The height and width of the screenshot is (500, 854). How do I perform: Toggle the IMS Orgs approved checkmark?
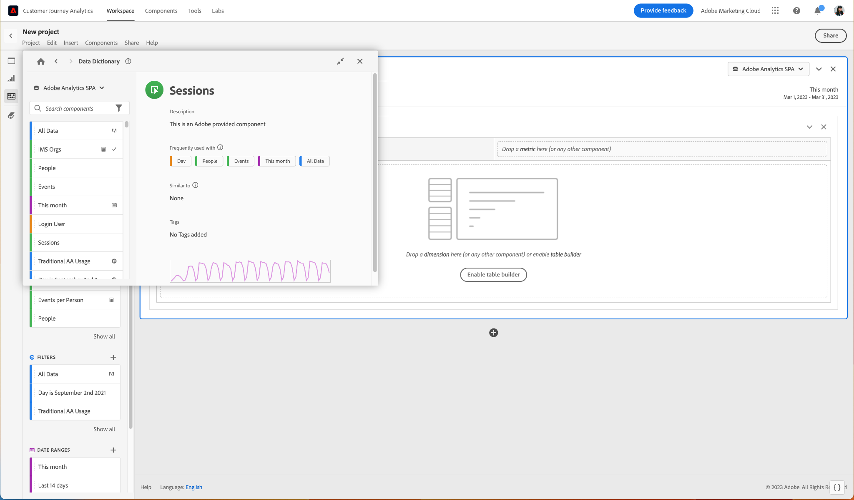(114, 149)
